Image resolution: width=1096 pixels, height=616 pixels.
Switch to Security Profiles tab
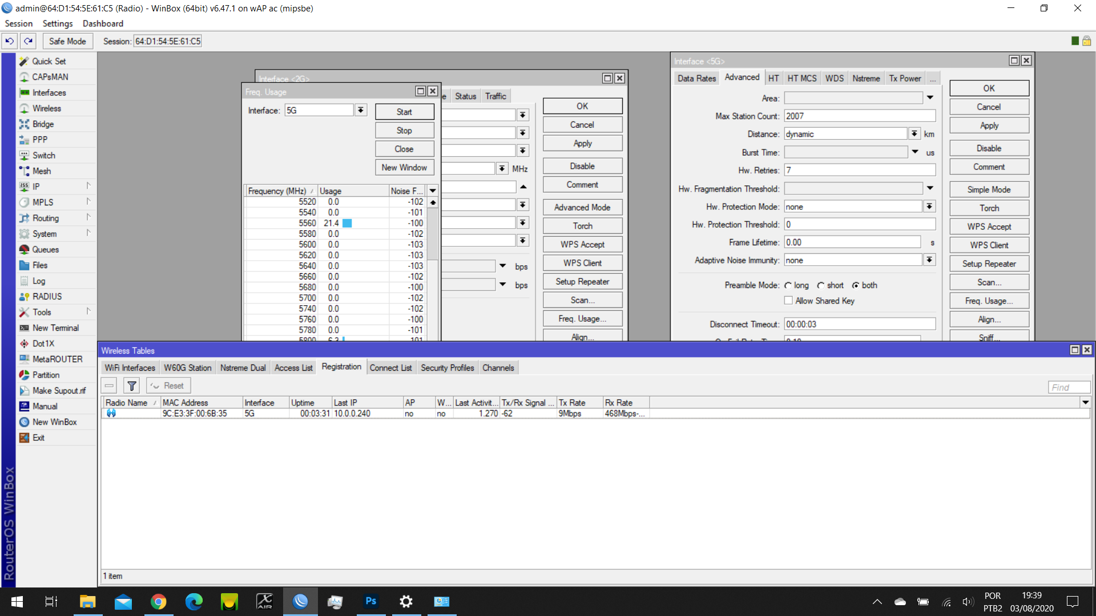448,368
